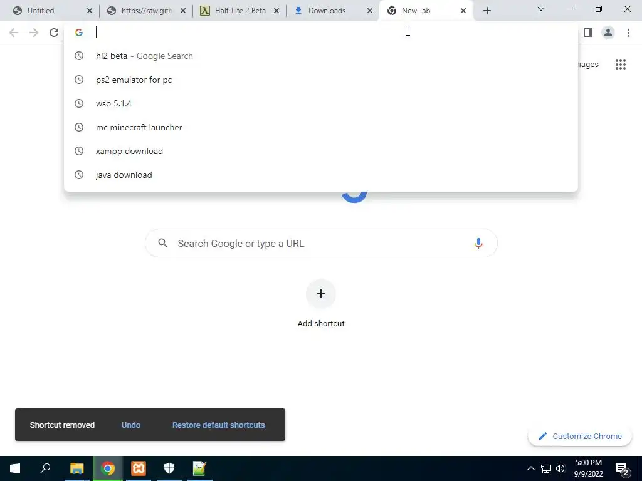Show hidden system tray icons
Image resolution: width=642 pixels, height=481 pixels.
coord(530,468)
